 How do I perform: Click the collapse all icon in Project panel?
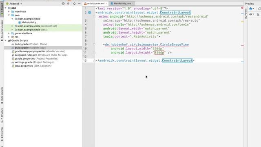(68, 4)
